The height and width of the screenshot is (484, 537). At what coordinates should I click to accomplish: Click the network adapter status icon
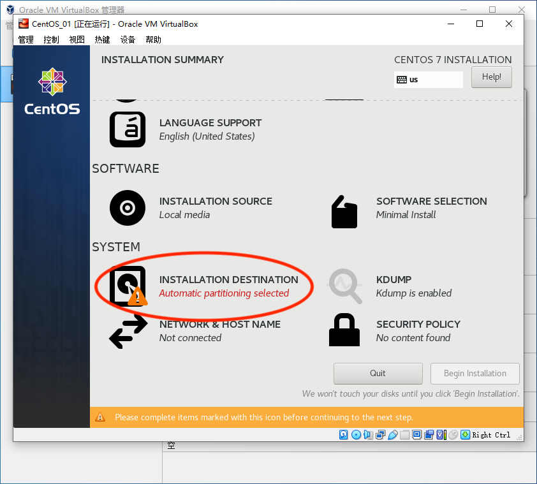tap(381, 435)
